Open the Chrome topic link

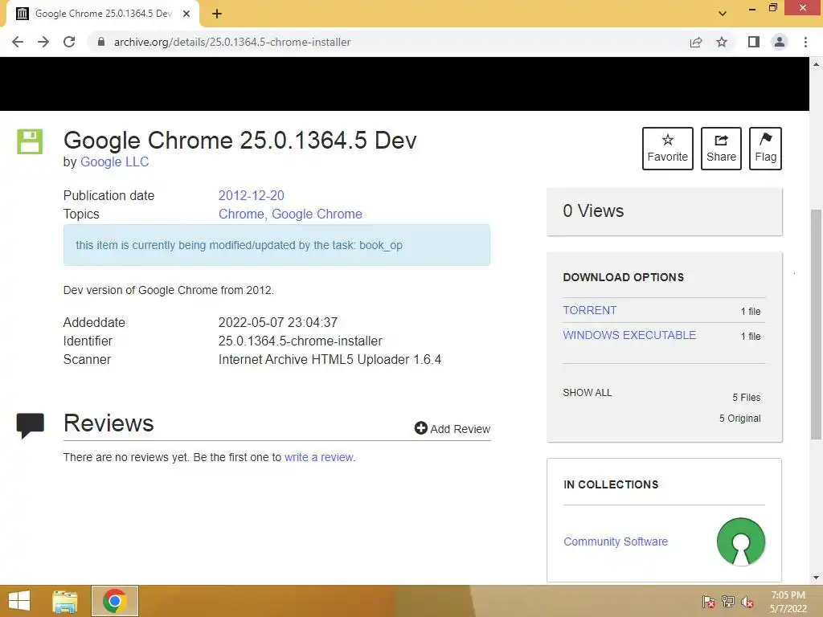pos(241,214)
